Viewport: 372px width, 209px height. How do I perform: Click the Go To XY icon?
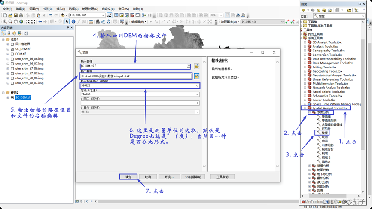click(108, 21)
